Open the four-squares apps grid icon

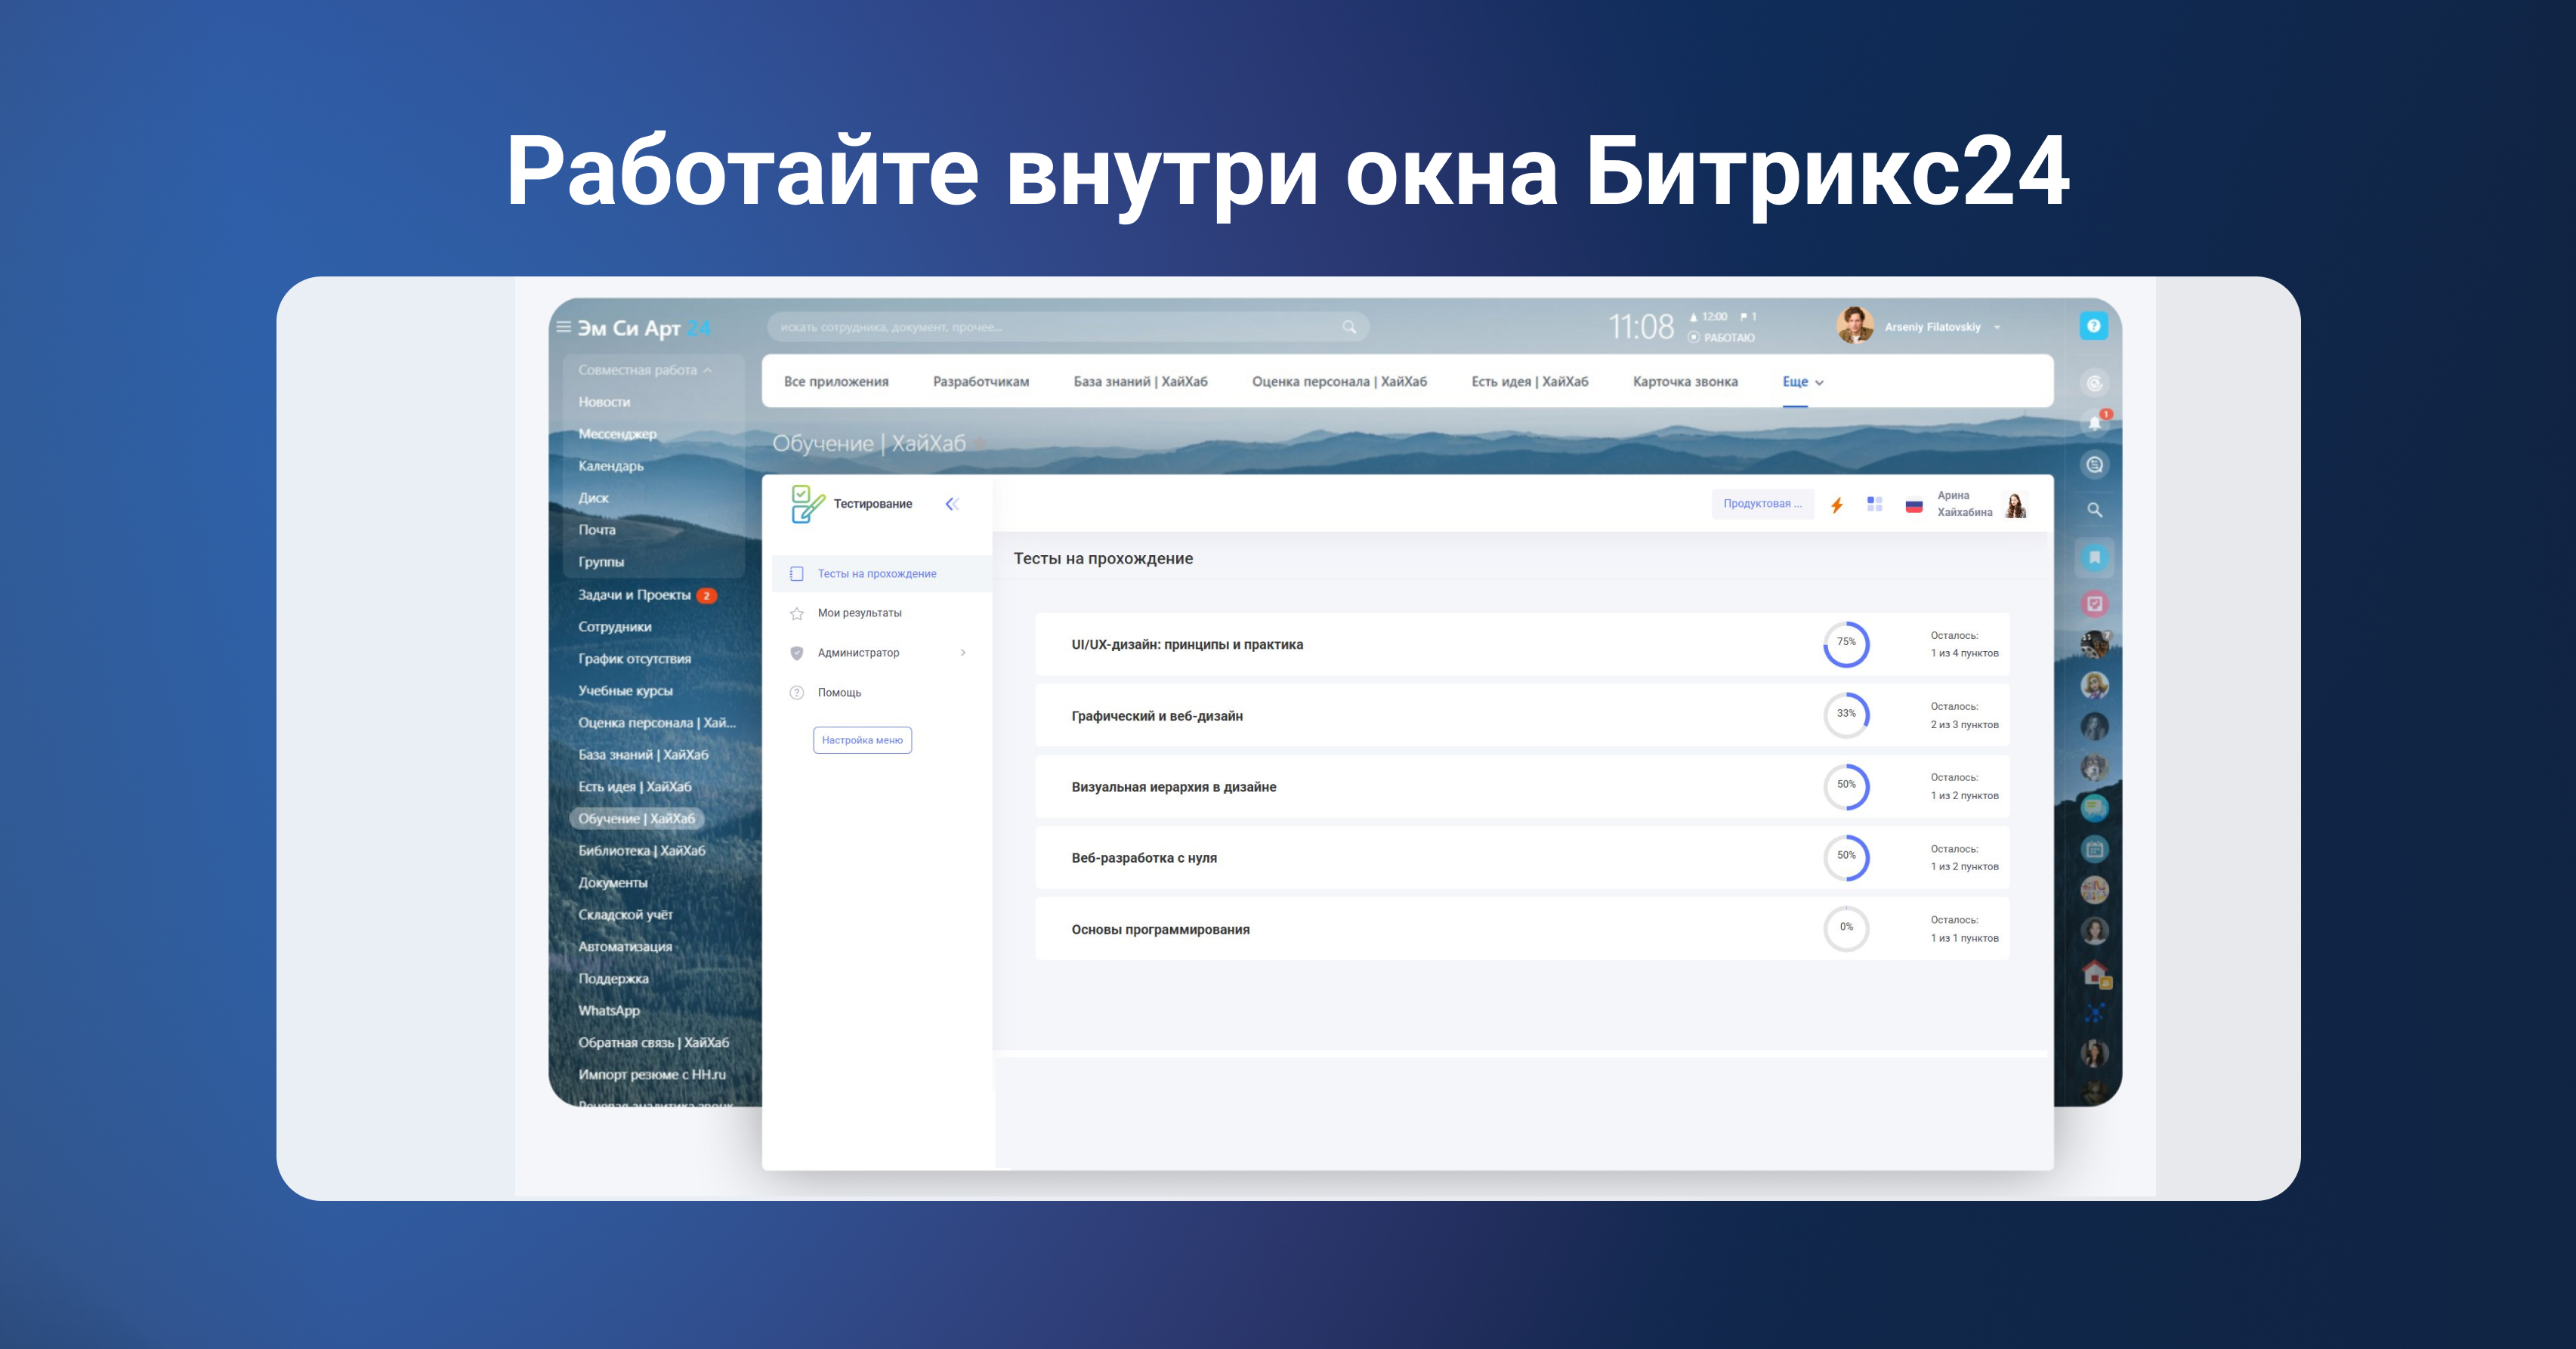tap(1874, 504)
